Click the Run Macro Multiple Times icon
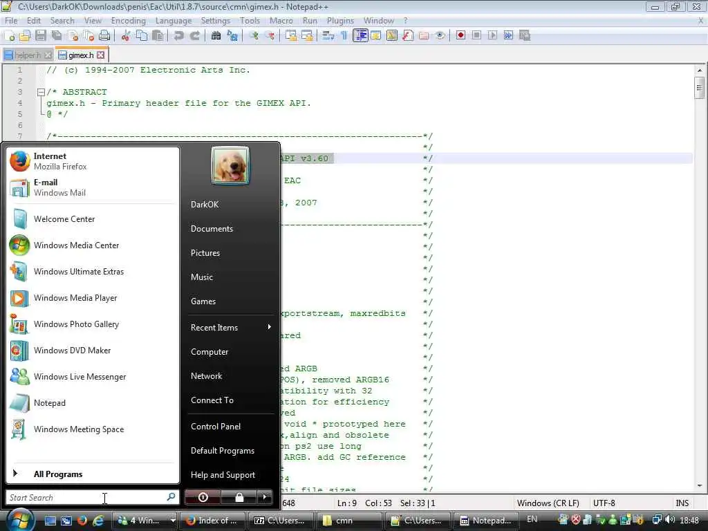Screen dimensions: 708x531 (x=508, y=36)
